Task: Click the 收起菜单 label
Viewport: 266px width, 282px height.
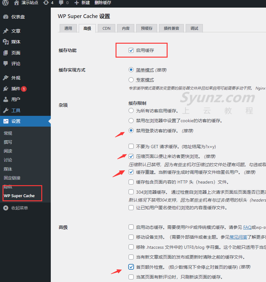Action: [20, 208]
